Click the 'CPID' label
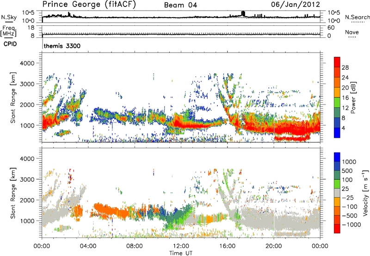This screenshot has height=256, width=370. (x=10, y=44)
